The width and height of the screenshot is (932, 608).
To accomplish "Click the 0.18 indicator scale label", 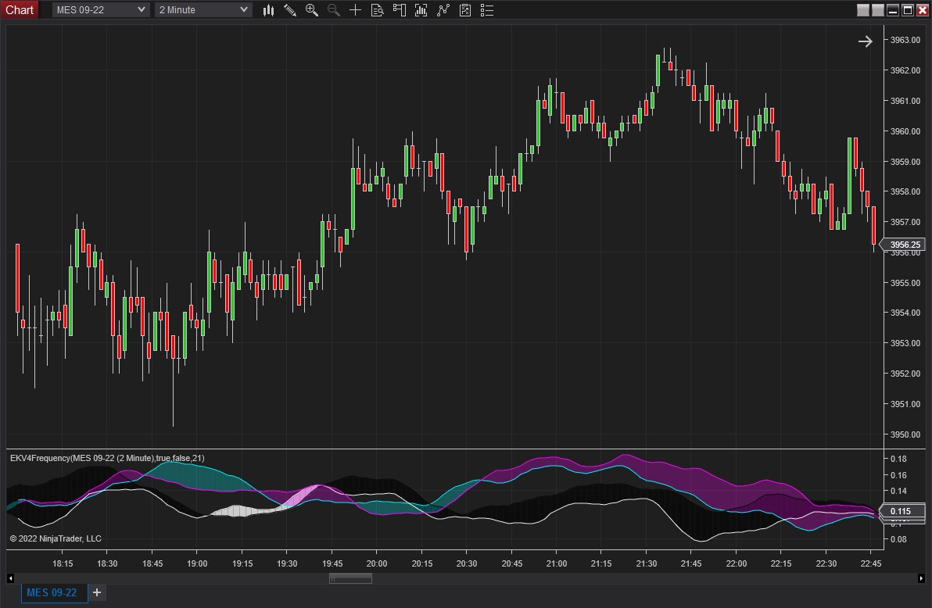I will point(898,459).
